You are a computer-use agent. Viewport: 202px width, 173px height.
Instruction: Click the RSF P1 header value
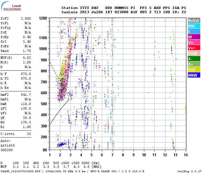tap(134, 12)
